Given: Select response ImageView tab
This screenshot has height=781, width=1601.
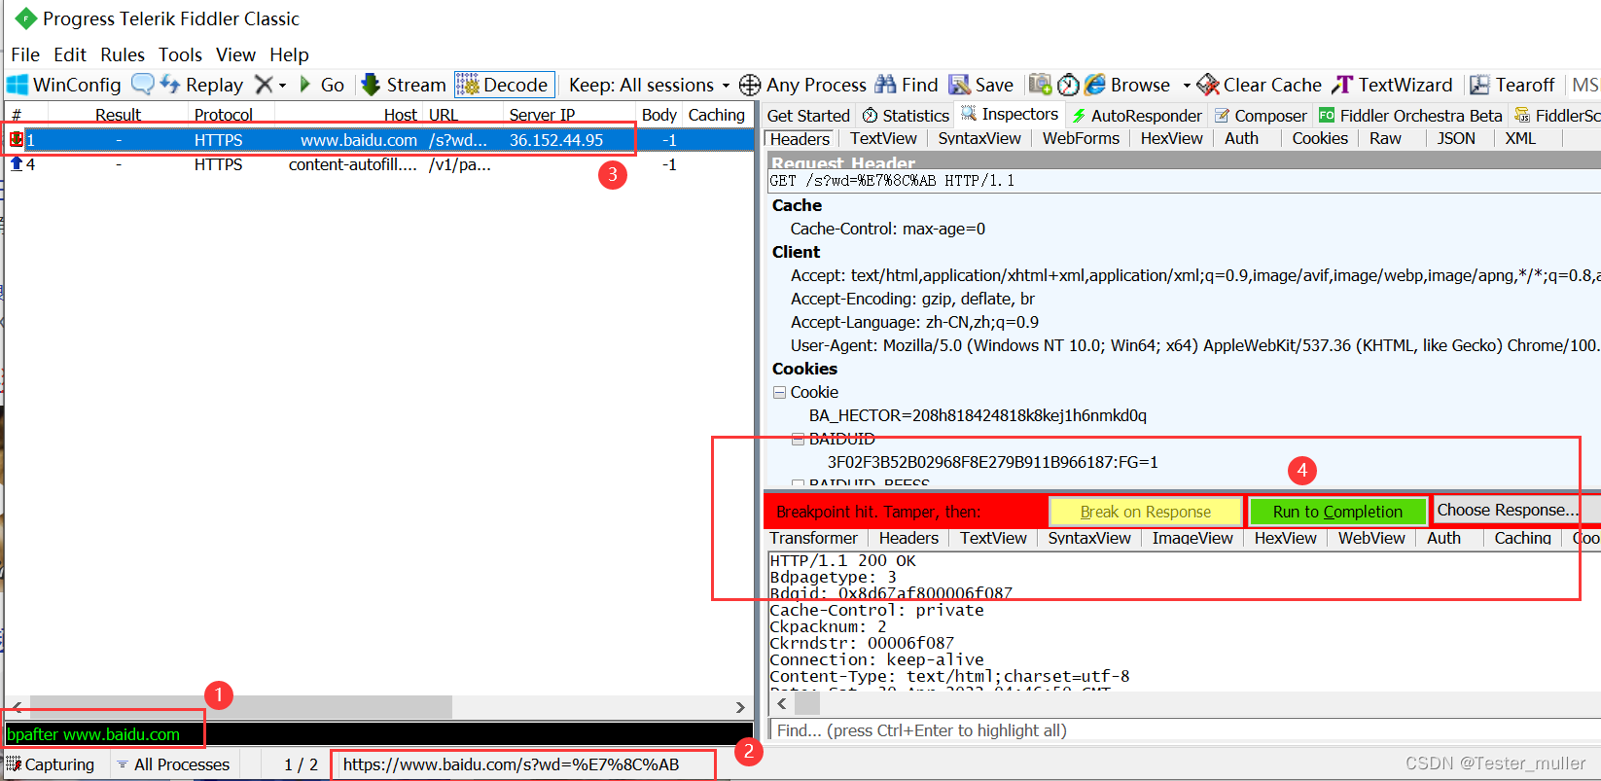Looking at the screenshot, I should [x=1192, y=538].
